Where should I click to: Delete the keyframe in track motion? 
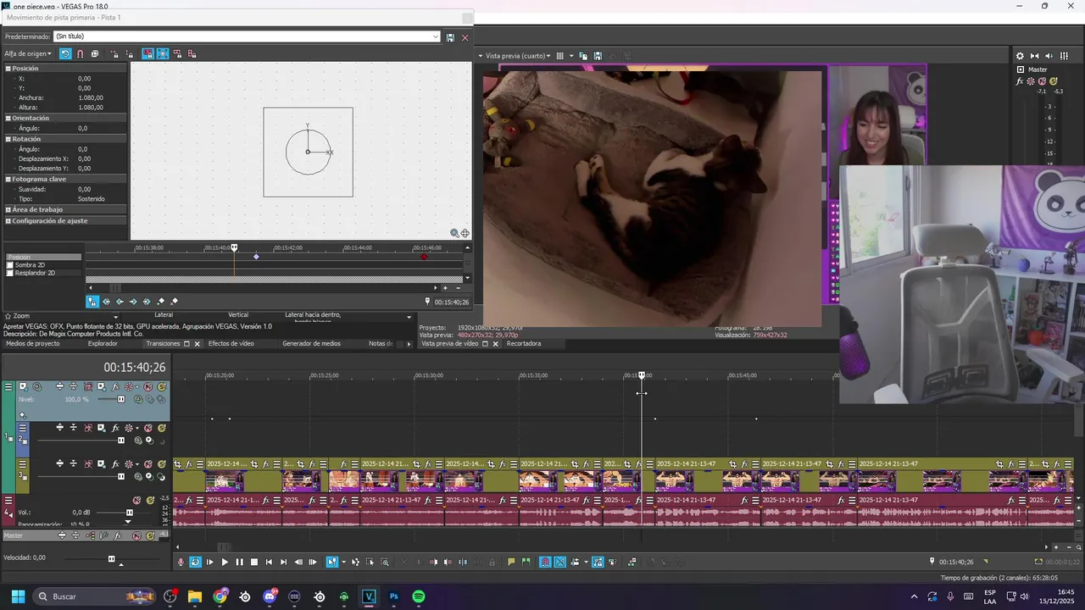[175, 302]
